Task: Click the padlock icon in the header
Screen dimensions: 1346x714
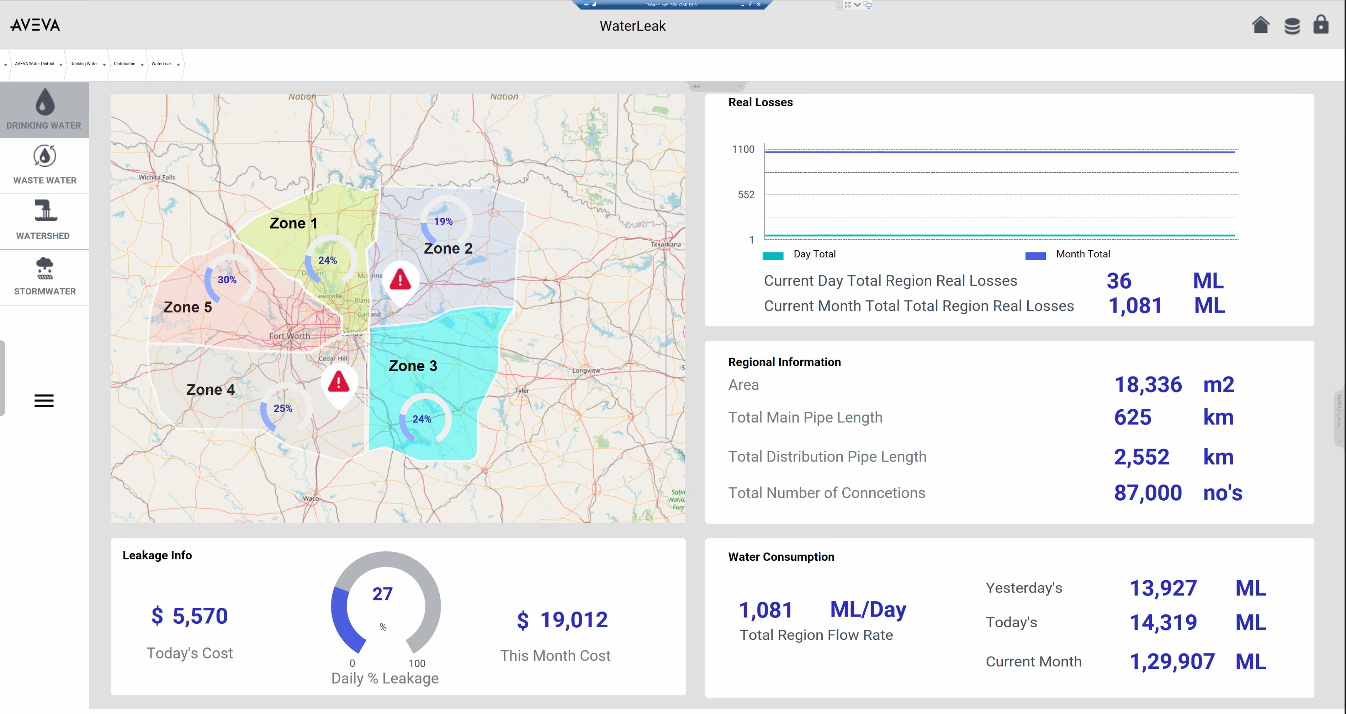Action: 1321,24
